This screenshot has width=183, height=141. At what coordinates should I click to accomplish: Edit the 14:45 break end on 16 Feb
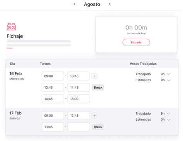coord(79,88)
